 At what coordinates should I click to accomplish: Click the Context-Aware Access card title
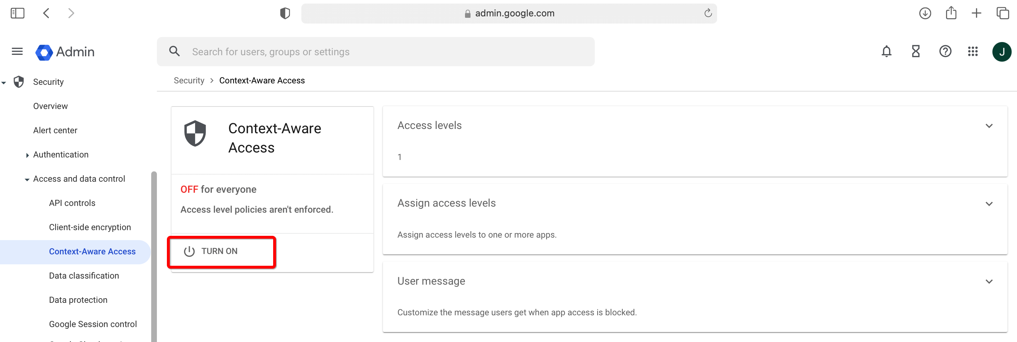coord(275,138)
